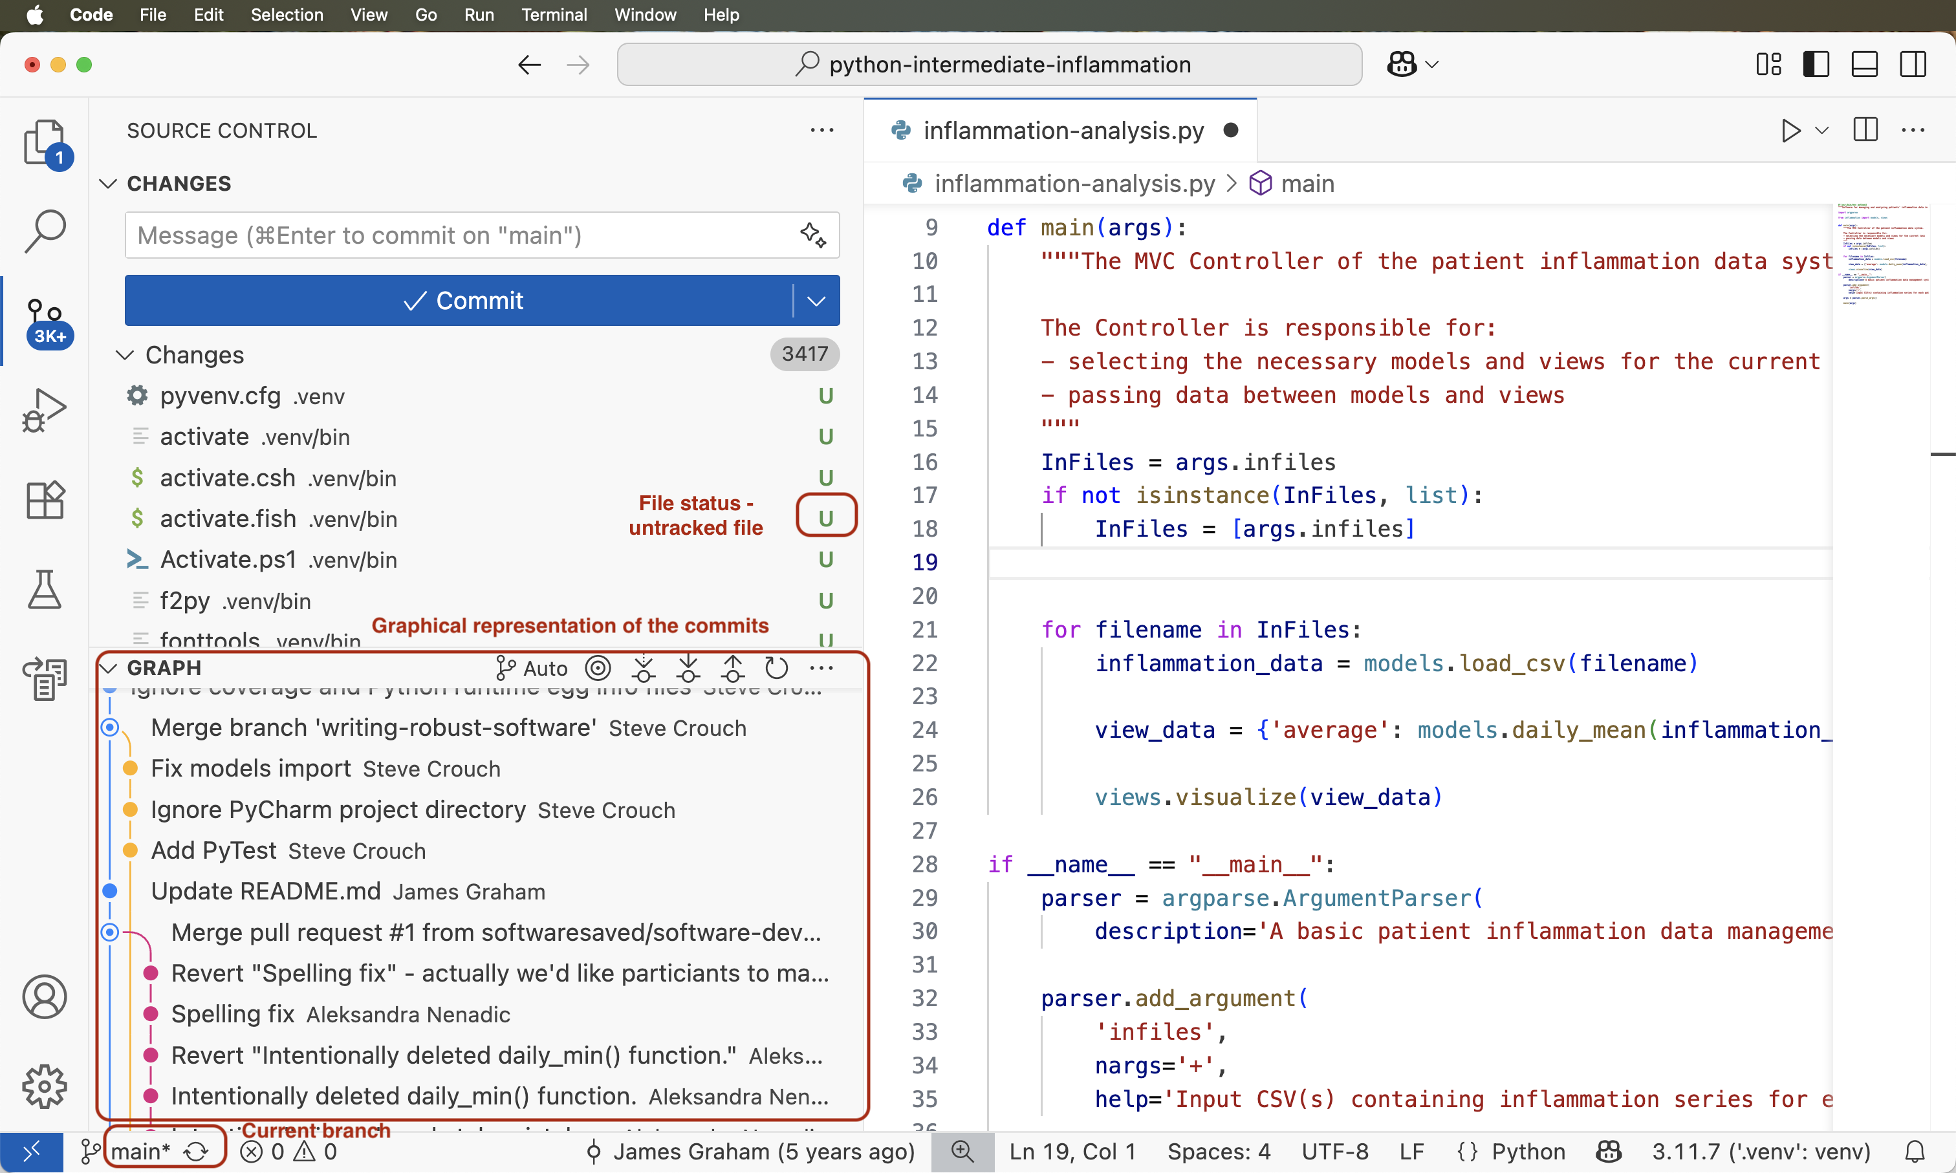
Task: Refresh the commit graph
Action: (777, 668)
